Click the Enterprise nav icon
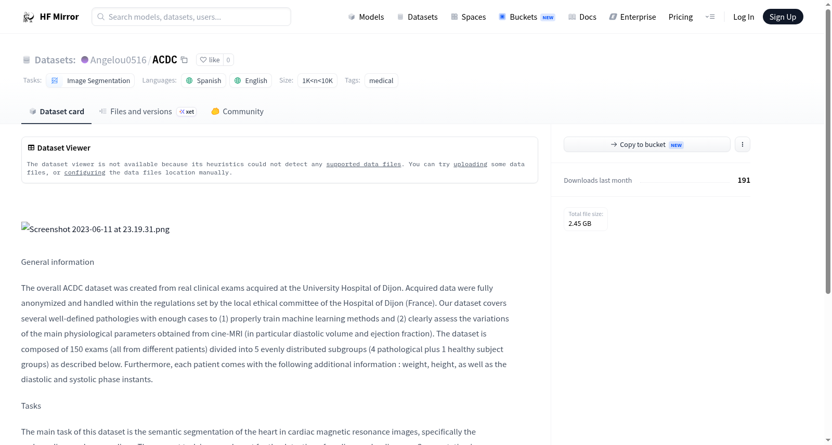This screenshot has height=445, width=832. pos(613,17)
